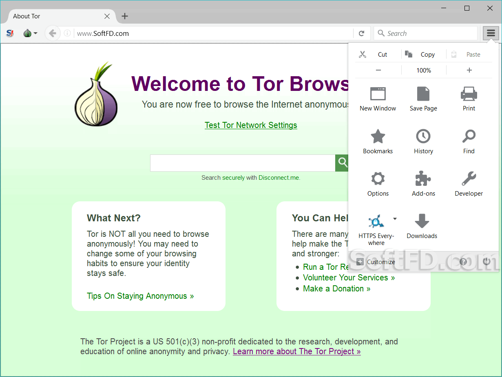This screenshot has width=502, height=377.
Task: Click the Disconnect.me link under search
Action: [x=279, y=178]
